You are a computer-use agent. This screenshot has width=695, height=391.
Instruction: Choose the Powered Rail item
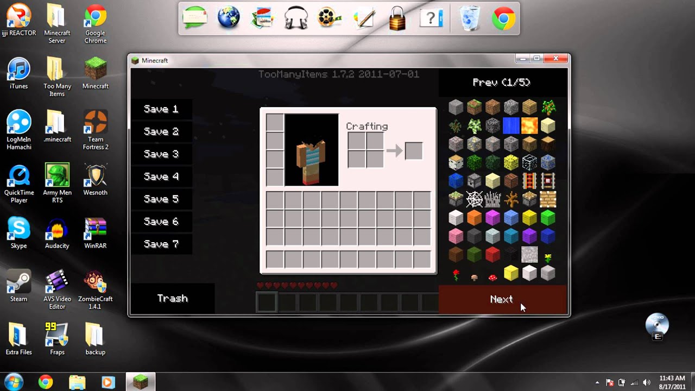(x=529, y=181)
